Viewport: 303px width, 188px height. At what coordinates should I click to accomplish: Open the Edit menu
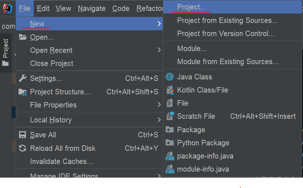point(43,8)
